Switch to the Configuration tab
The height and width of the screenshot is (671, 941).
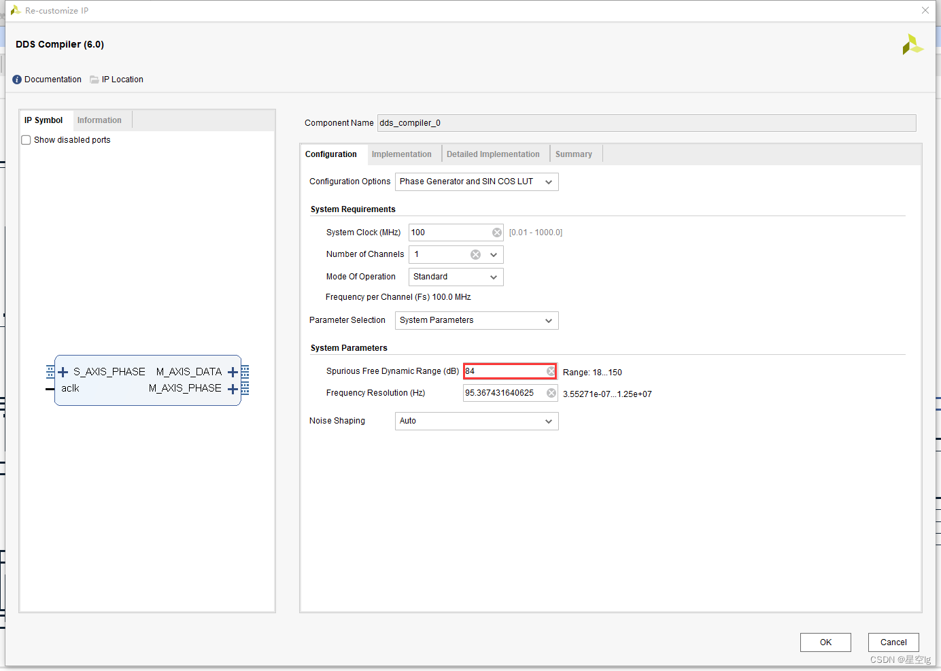click(331, 154)
